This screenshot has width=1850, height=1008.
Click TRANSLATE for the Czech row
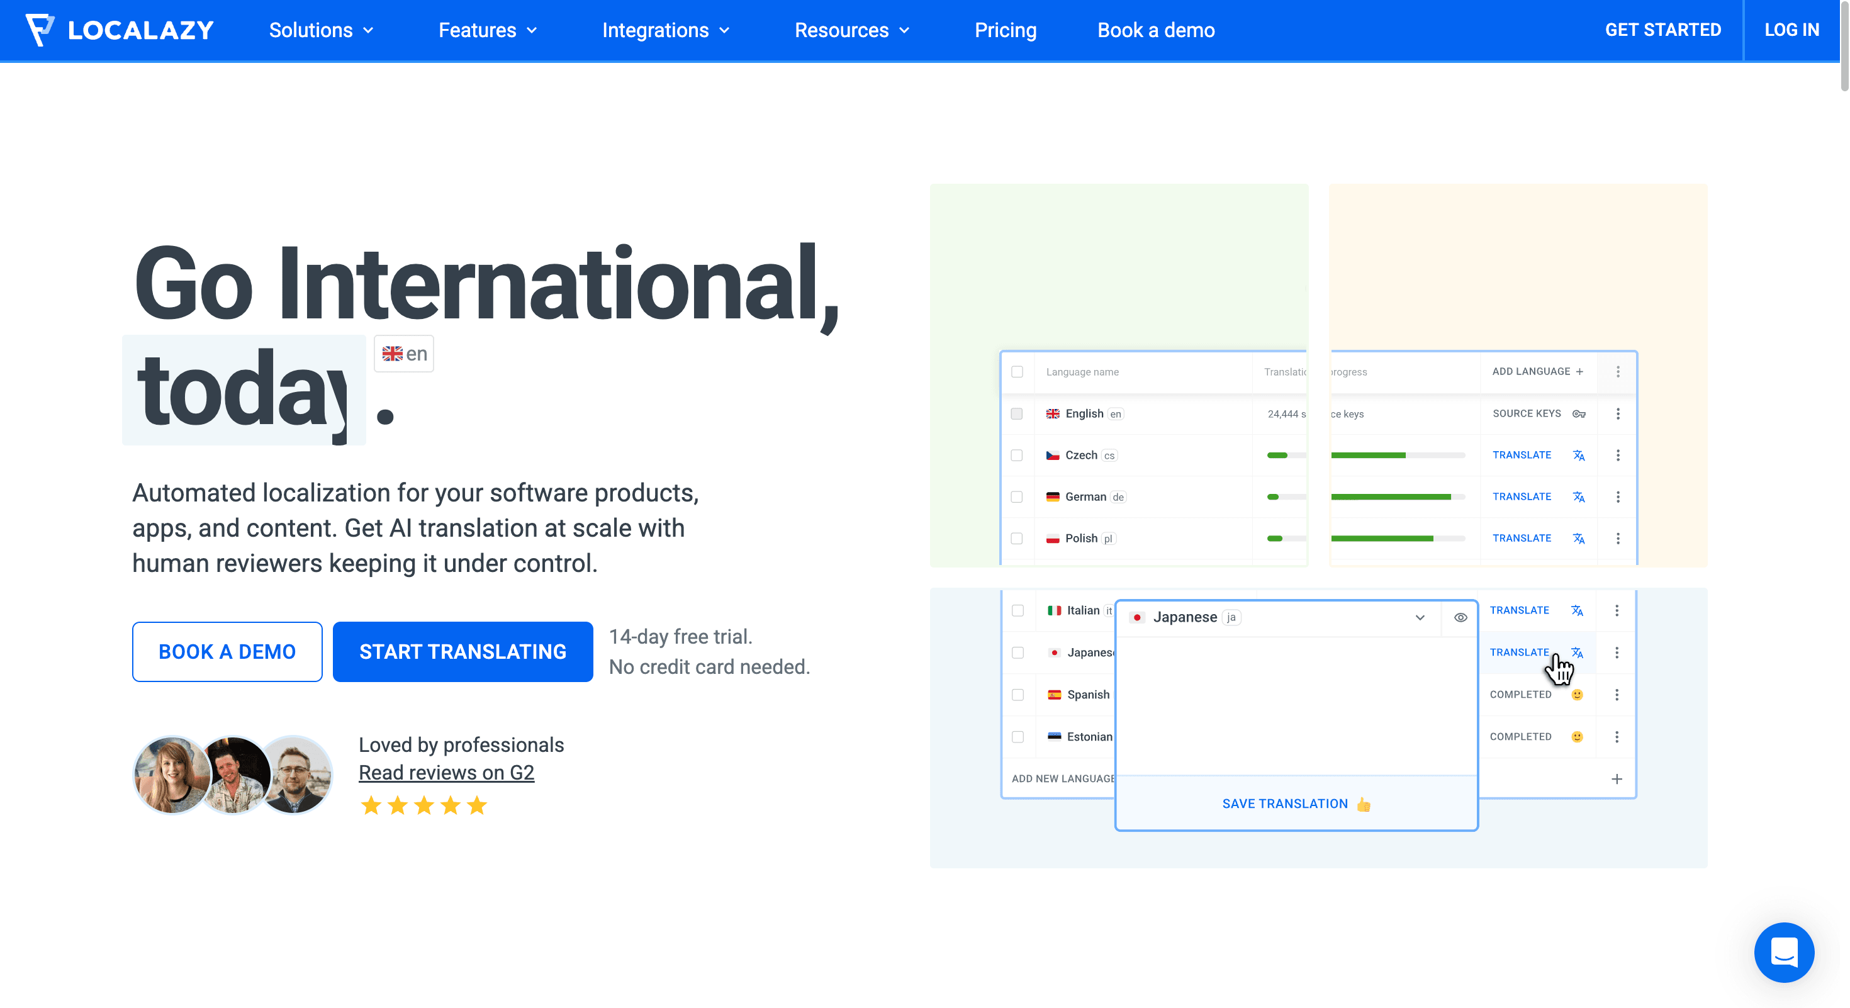click(x=1522, y=455)
